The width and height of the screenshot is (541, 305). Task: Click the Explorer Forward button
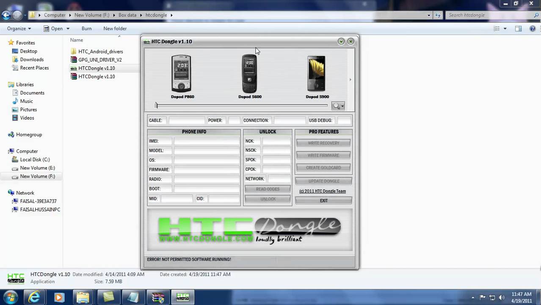17,16
